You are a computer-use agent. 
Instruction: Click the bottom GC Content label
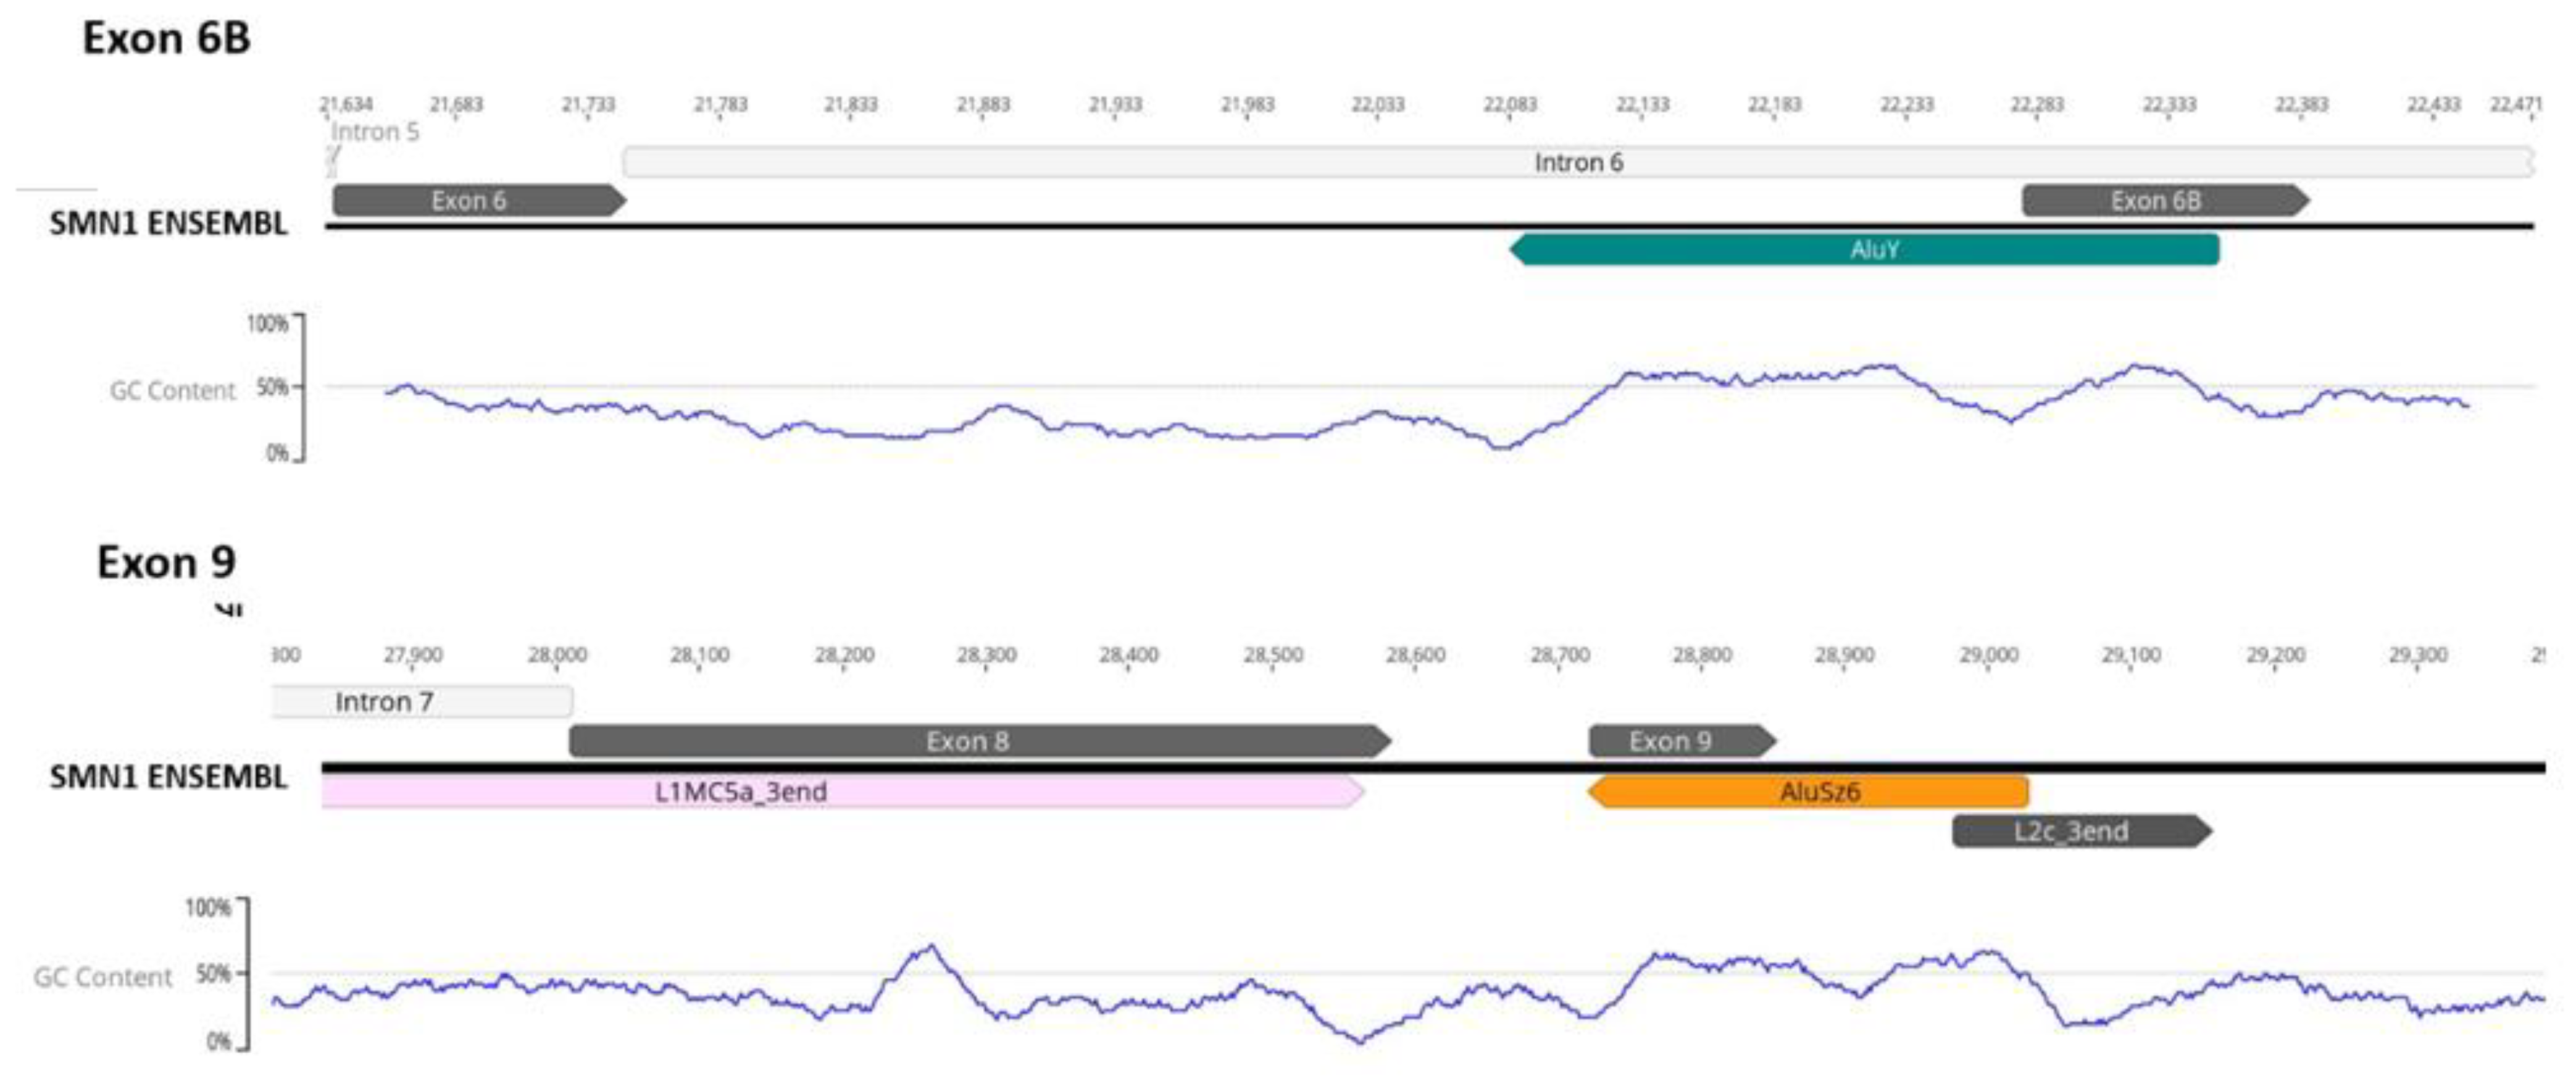(x=103, y=977)
